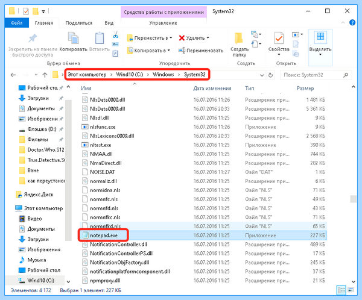Click Windows in the address breadcrumb
Image resolution: width=362 pixels, height=300 pixels.
tap(164, 75)
